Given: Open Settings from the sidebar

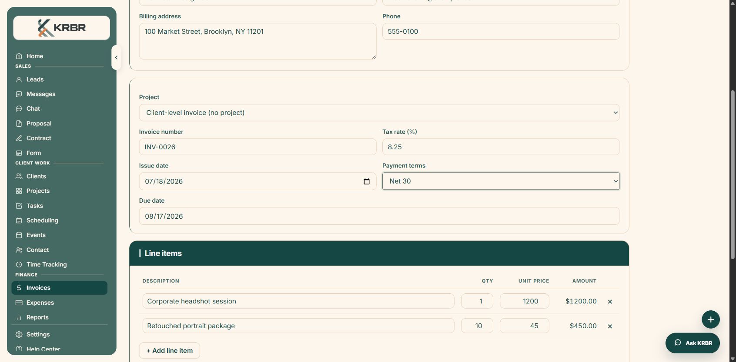Looking at the screenshot, I should click(x=60, y=335).
